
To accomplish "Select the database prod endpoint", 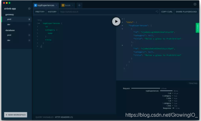I will point(17,35).
